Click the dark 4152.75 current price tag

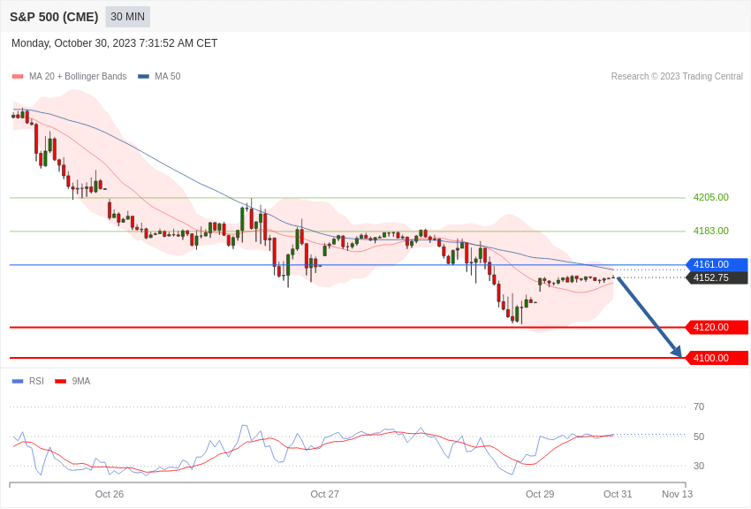(x=717, y=277)
